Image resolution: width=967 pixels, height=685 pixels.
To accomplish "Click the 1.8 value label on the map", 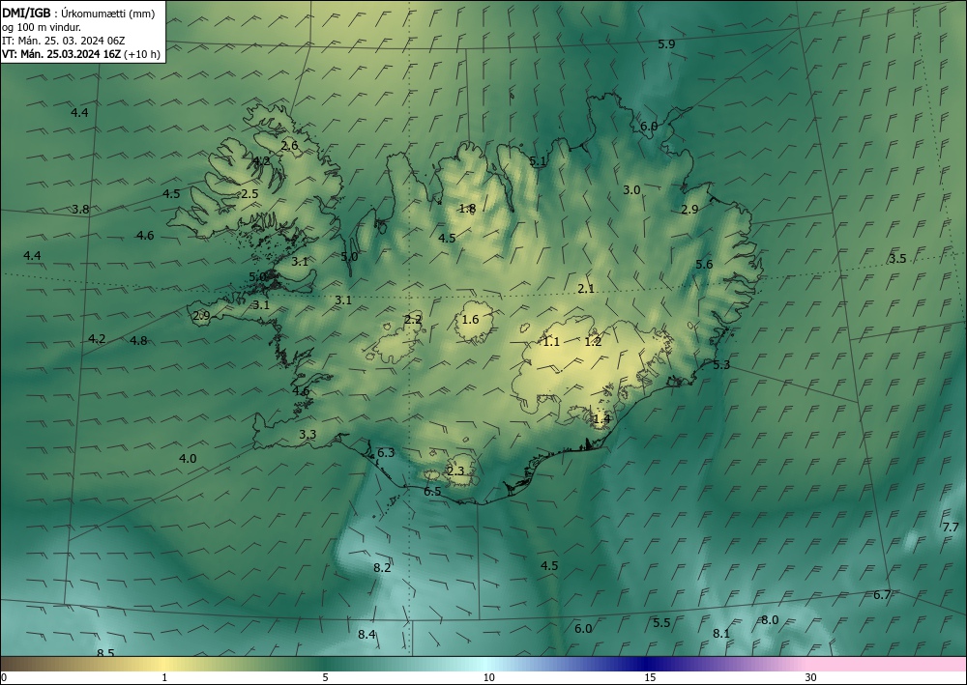I will coord(467,209).
